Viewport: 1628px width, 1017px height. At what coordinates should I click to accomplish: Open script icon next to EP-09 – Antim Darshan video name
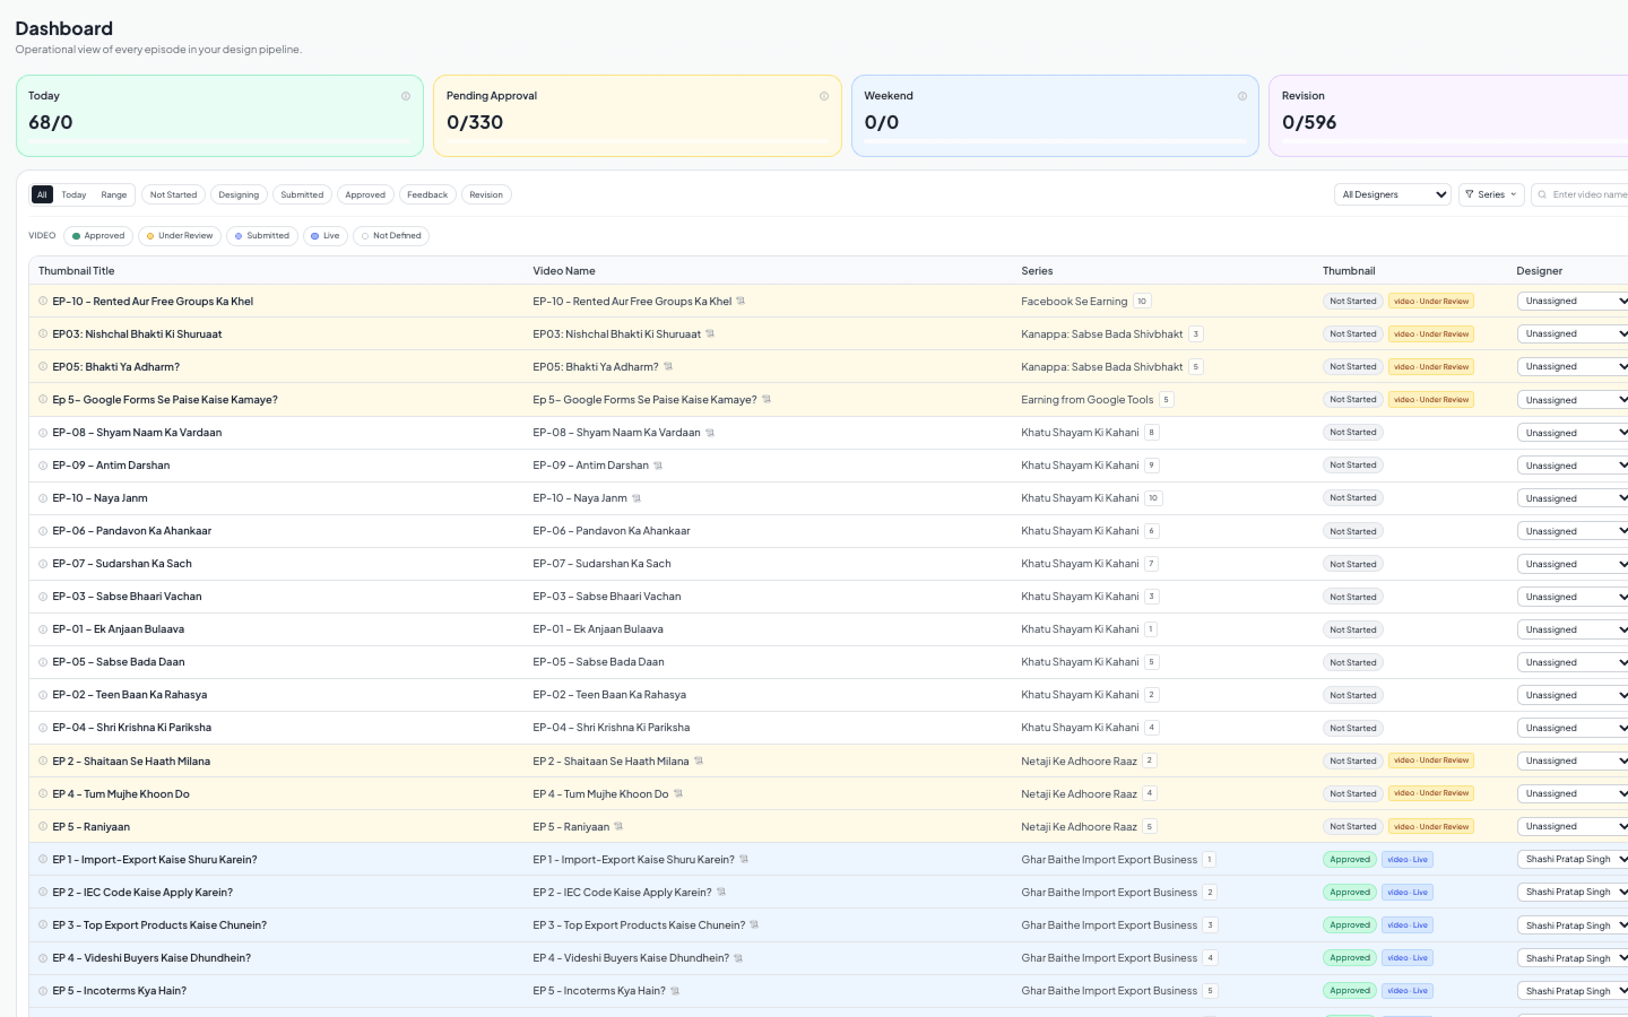(658, 466)
